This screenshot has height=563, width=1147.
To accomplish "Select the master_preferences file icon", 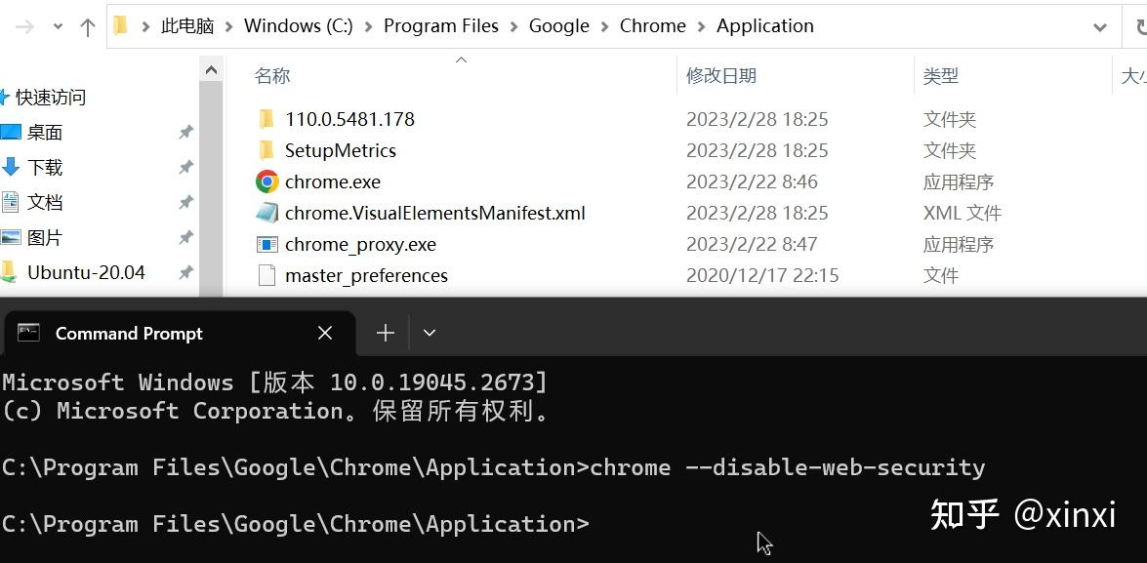I will coord(267,276).
